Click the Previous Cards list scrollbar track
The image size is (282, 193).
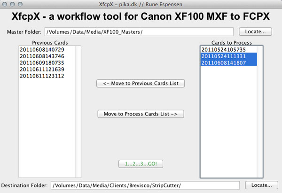click(78, 112)
